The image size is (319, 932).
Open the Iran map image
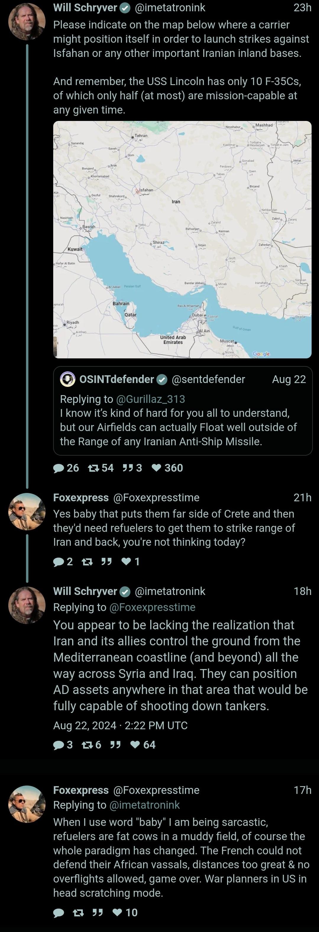point(182,240)
